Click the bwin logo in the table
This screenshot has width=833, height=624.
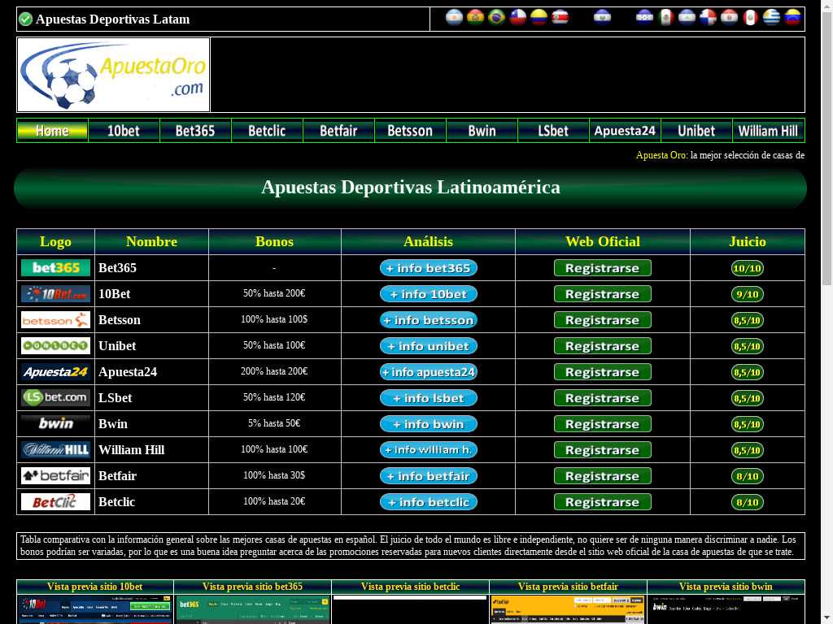coord(56,424)
